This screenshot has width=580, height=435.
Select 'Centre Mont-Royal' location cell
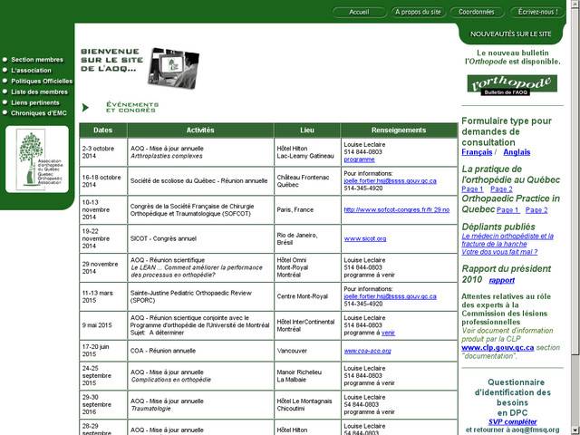(x=307, y=296)
